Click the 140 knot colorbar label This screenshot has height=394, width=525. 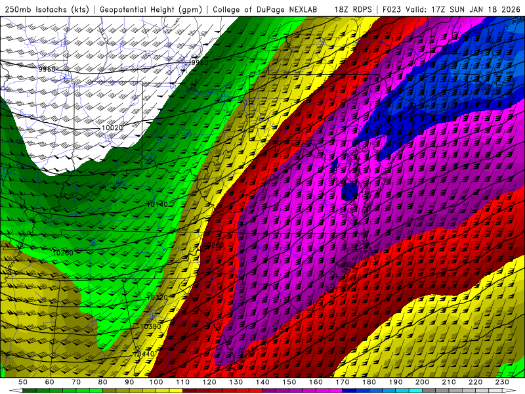(262, 382)
